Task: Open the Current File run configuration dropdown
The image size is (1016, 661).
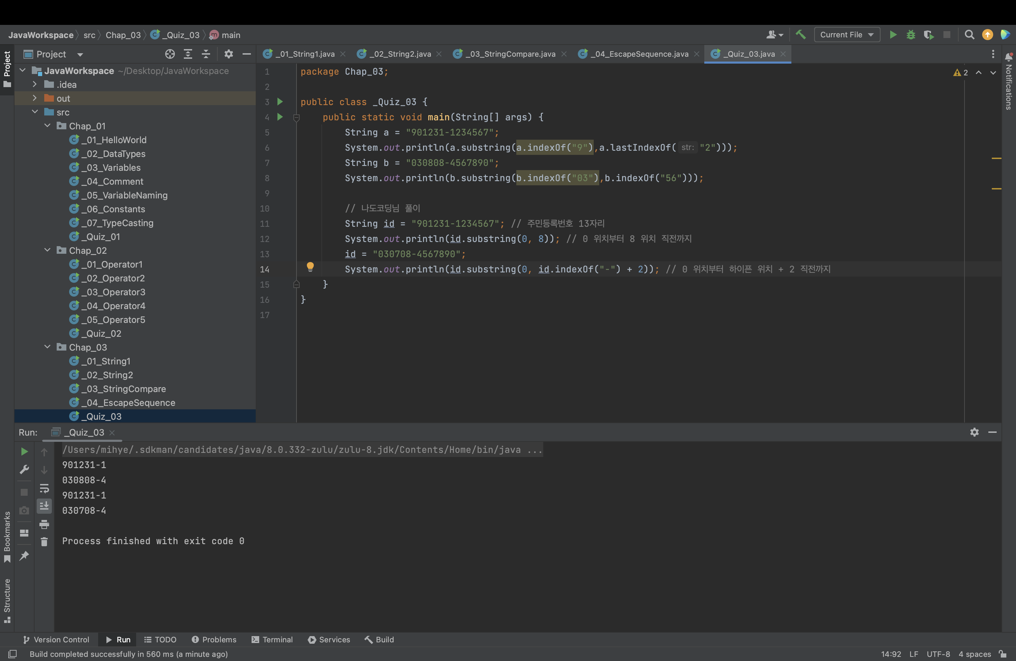Action: click(847, 35)
